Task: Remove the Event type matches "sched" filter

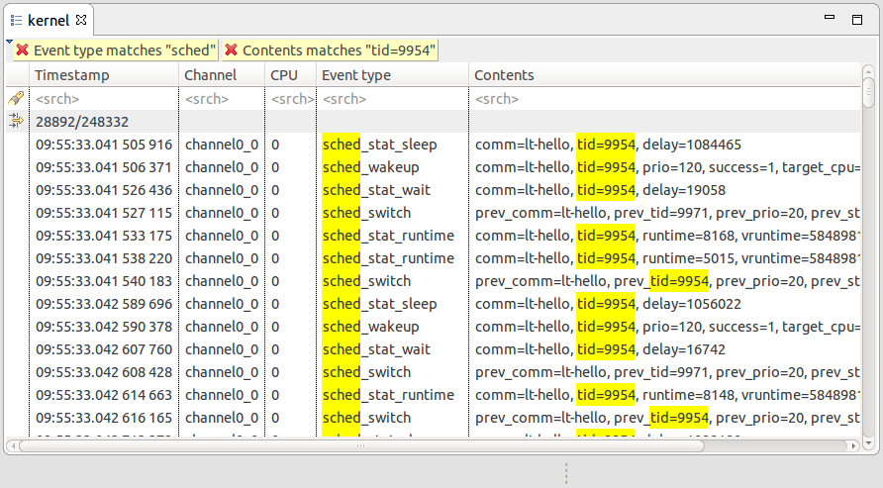Action: tap(22, 50)
